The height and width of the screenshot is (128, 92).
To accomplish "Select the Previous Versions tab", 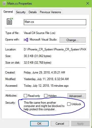I will pyautogui.click(x=50, y=12).
